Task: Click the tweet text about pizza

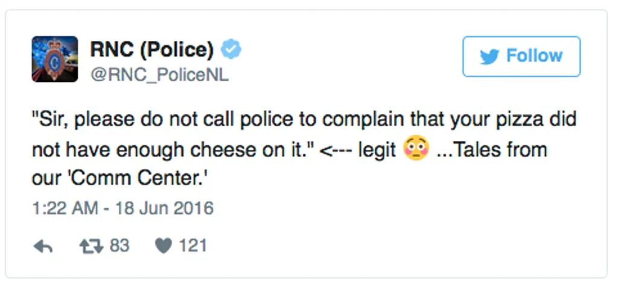Action: (x=304, y=149)
